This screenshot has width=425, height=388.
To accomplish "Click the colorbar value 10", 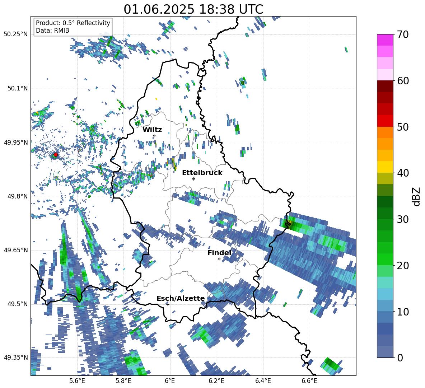I will coord(403,312).
